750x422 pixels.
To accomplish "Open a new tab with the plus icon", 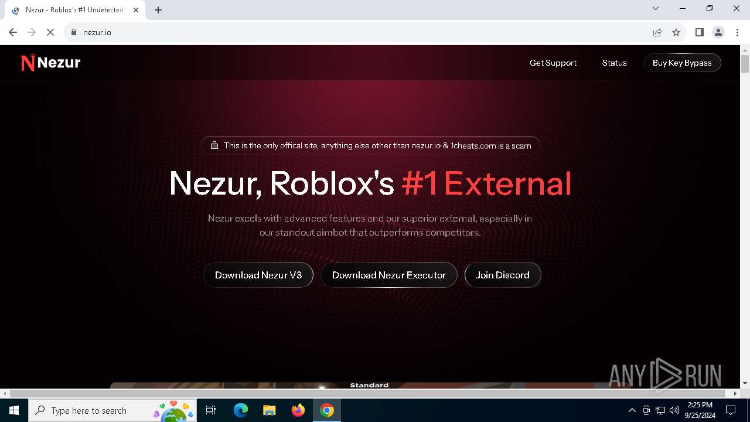I will point(158,10).
